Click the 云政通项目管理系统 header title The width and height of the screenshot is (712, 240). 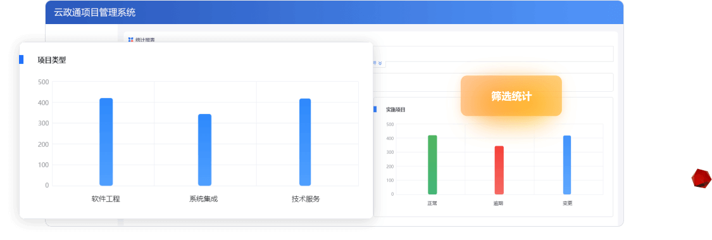[x=94, y=13]
